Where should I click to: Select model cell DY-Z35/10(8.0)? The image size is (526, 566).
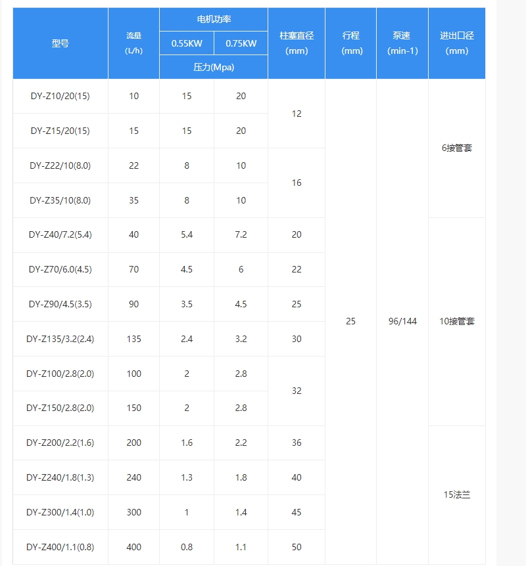60,200
